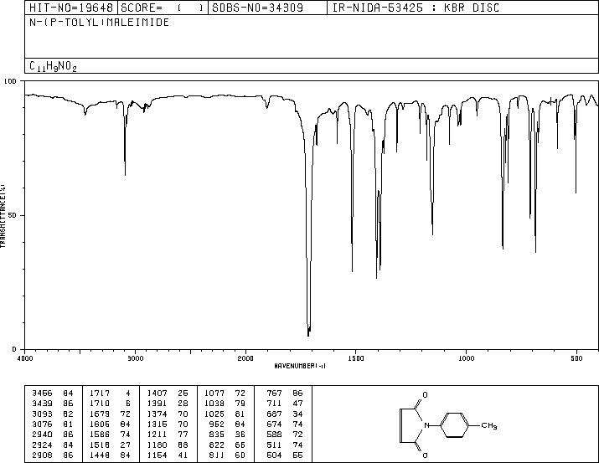Select peak table entry 1717
Viewport: 599px width, 463px height.
tap(100, 394)
